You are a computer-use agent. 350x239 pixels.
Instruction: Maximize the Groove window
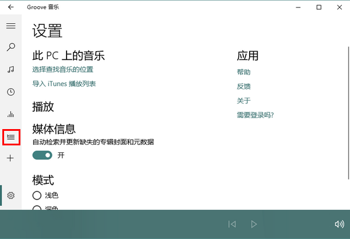click(319, 8)
